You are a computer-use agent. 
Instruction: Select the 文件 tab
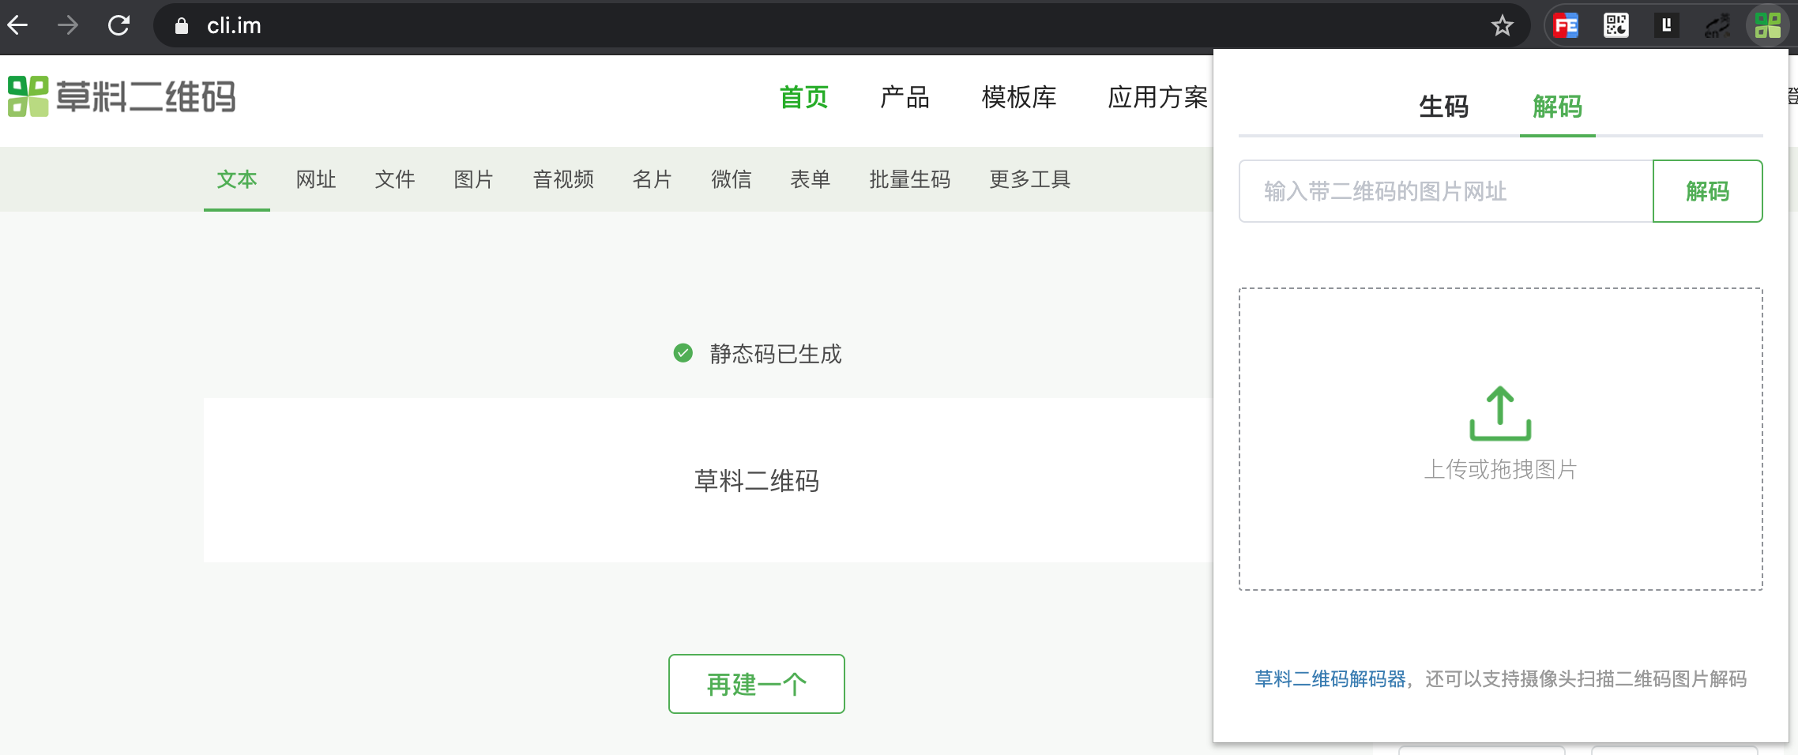click(x=395, y=179)
